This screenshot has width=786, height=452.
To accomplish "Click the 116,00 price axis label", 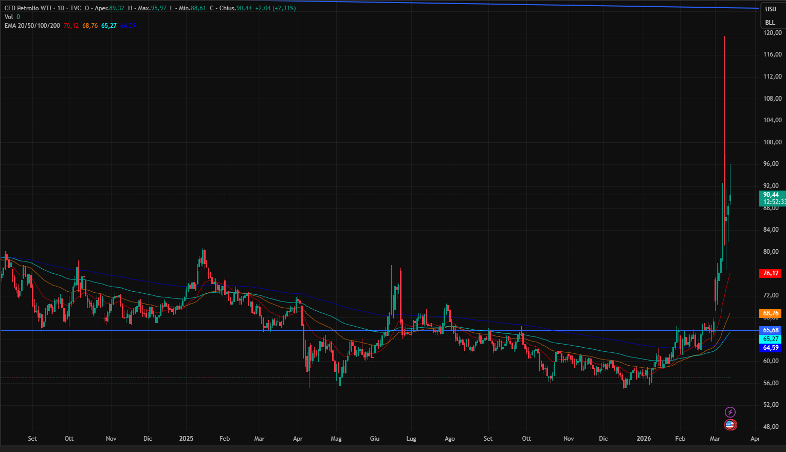I will [x=772, y=54].
